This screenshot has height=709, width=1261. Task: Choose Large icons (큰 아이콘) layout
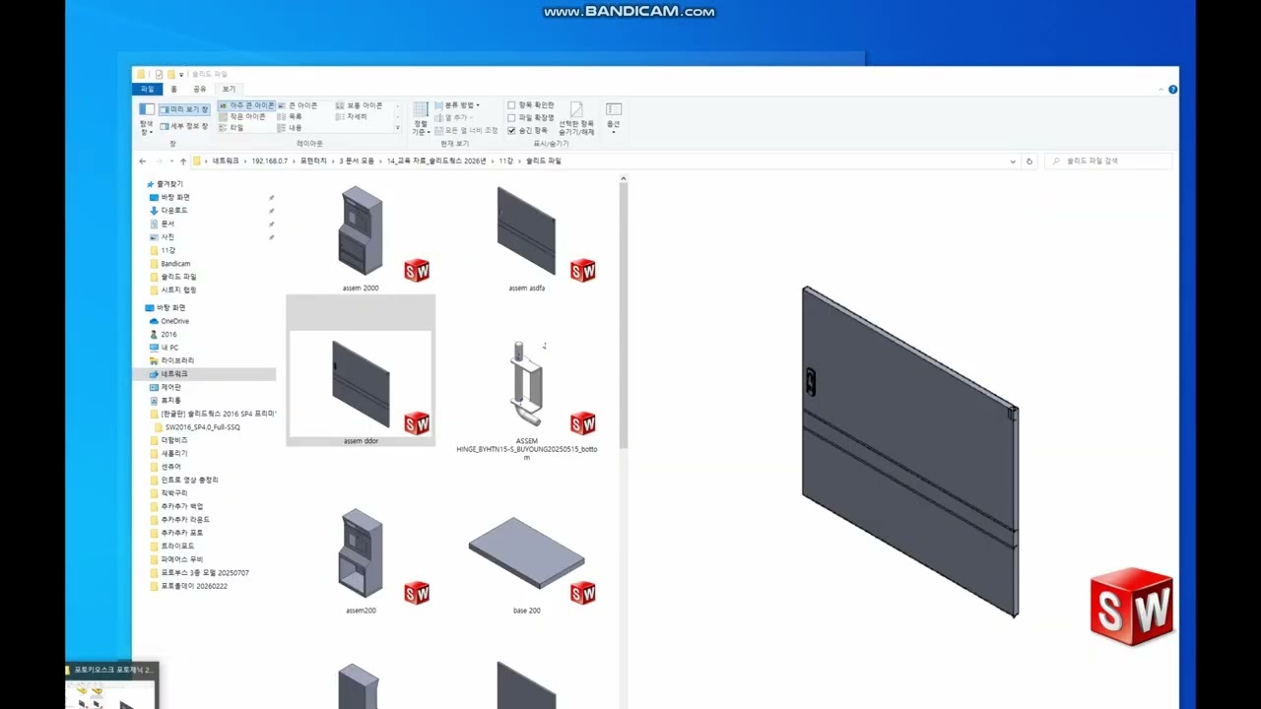pyautogui.click(x=298, y=105)
